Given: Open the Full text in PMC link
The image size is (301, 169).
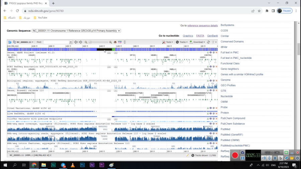Looking at the screenshot, I should (229, 52).
